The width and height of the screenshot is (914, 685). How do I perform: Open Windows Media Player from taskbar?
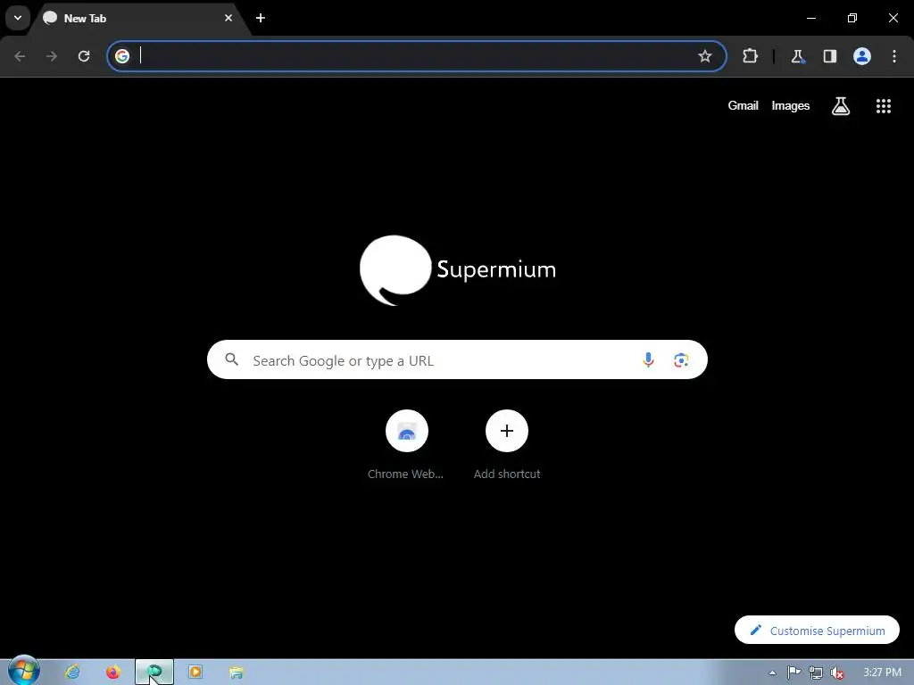tap(195, 673)
